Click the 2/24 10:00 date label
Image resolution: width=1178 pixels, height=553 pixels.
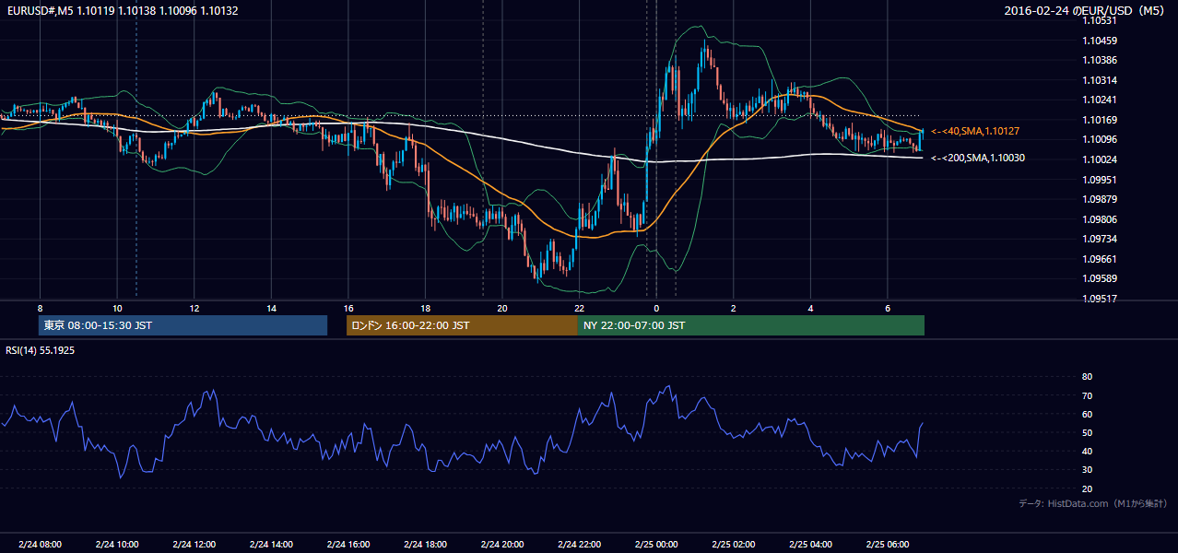coord(117,545)
